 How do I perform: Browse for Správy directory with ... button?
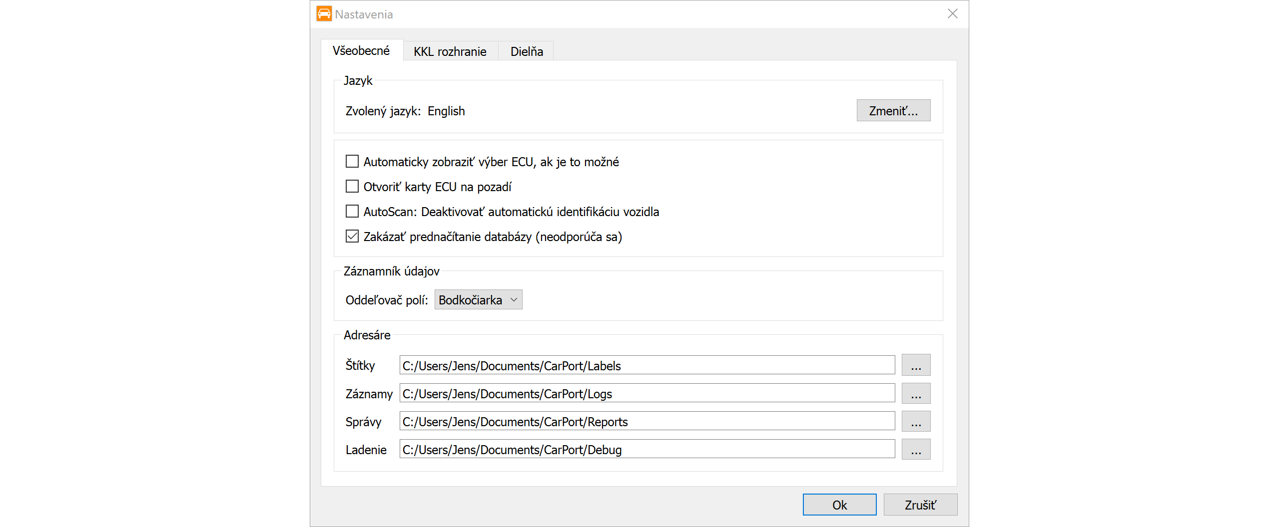916,421
